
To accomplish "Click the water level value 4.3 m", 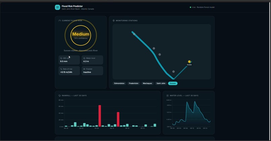I will [86, 61].
